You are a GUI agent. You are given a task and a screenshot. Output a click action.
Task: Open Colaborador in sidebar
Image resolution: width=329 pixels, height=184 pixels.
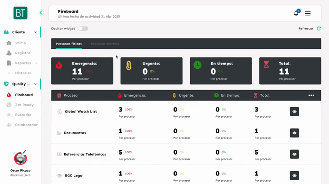click(26, 125)
